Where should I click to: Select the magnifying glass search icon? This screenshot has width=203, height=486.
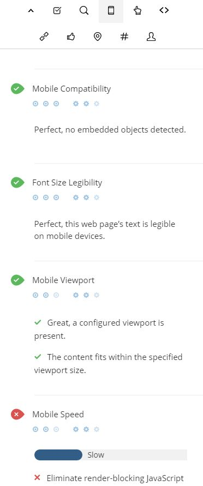[84, 10]
